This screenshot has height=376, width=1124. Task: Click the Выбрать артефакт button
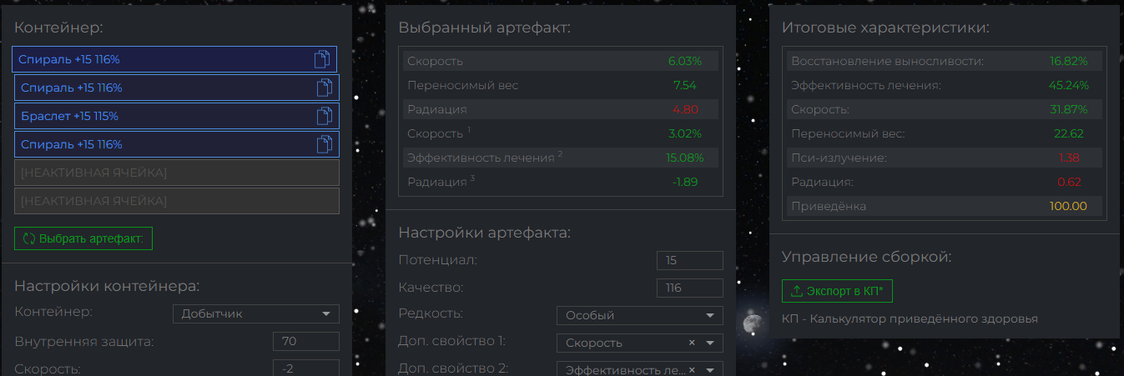click(83, 238)
